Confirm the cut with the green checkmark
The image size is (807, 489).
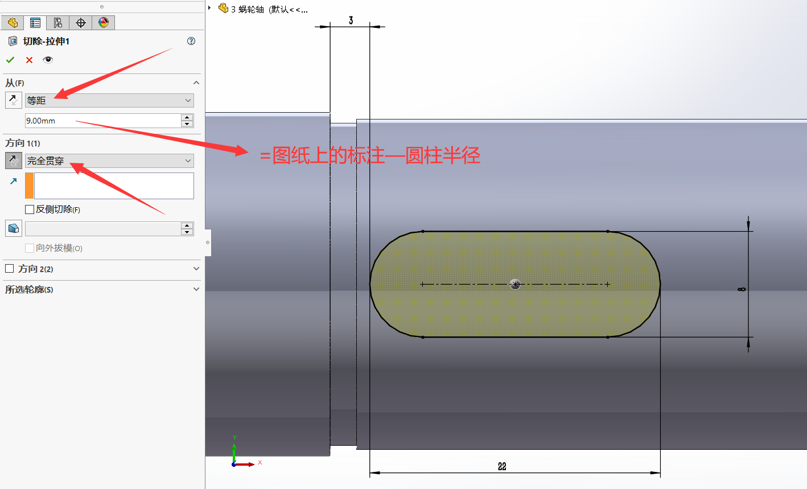pos(10,60)
